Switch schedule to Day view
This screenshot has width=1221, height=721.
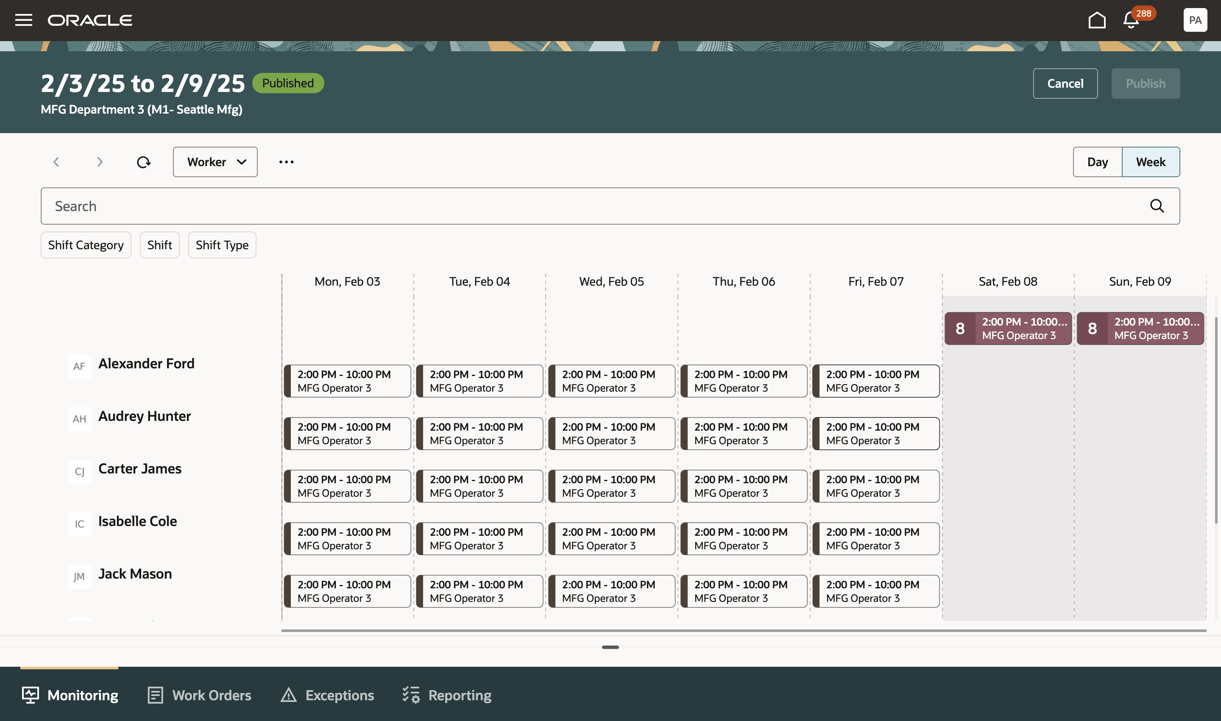(1097, 162)
